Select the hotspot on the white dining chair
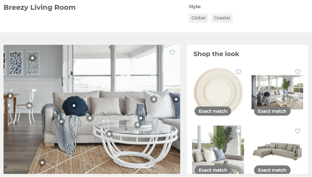The height and width of the screenshot is (177, 312). [29, 105]
